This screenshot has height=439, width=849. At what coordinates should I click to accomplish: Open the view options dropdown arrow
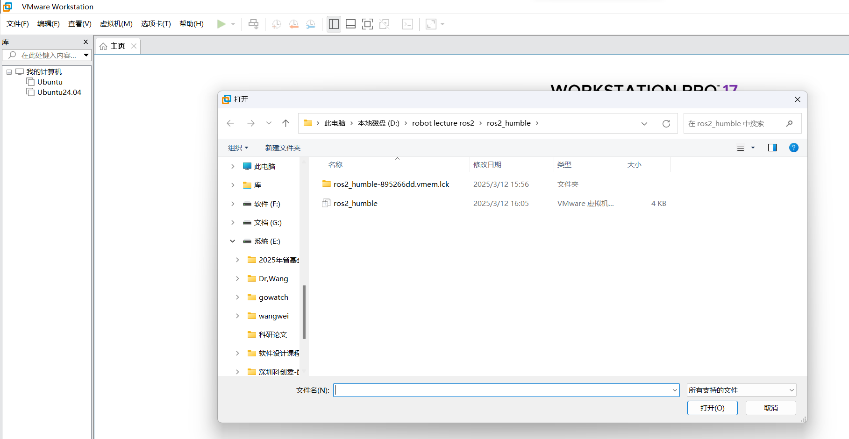[x=753, y=148]
